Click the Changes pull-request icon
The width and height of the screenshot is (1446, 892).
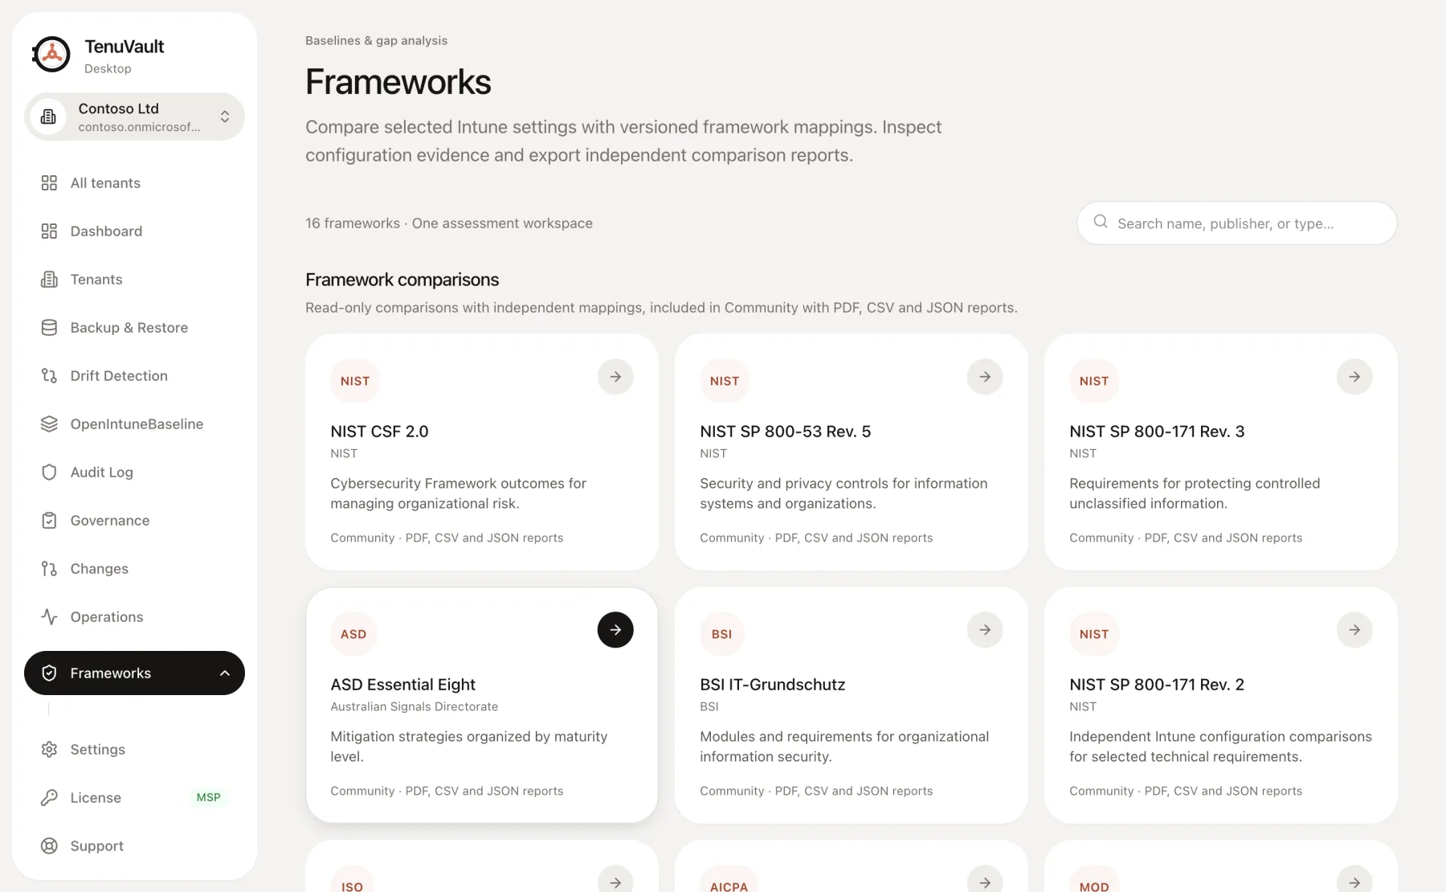point(49,569)
